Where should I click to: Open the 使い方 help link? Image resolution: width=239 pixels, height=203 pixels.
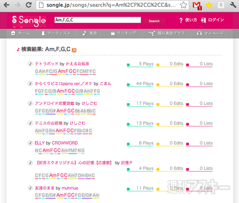(188, 20)
